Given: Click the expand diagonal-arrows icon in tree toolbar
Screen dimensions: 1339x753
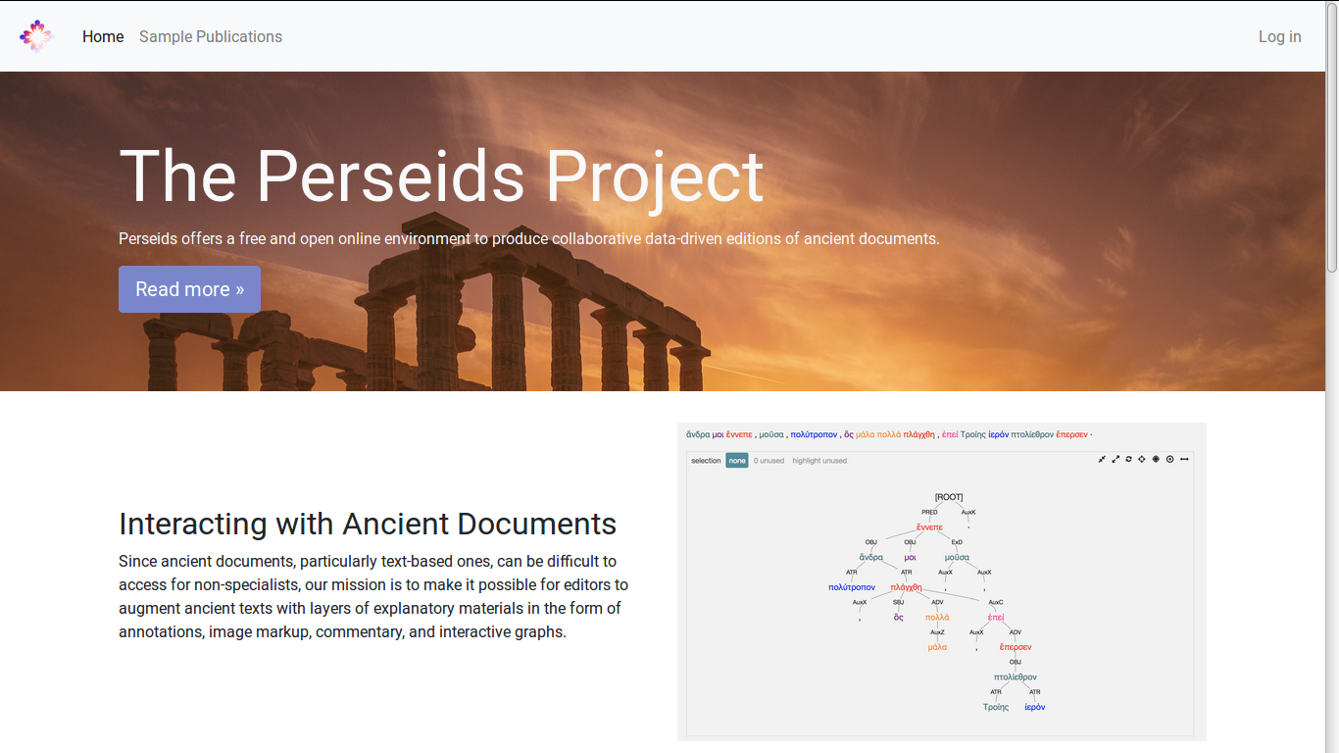Looking at the screenshot, I should pos(1116,459).
